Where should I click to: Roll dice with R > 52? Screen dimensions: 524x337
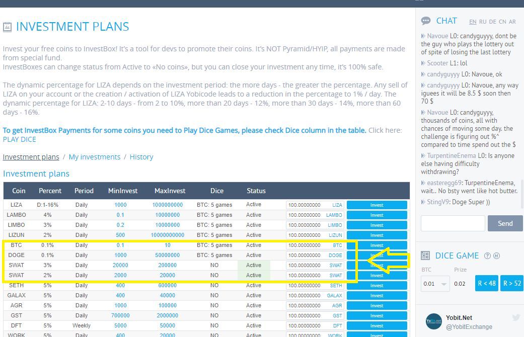[x=512, y=283]
